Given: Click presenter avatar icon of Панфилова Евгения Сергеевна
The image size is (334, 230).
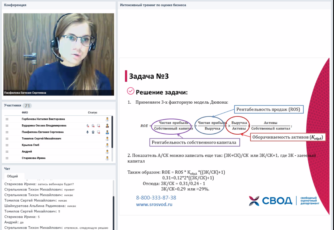Looking at the screenshot, I should [x=107, y=132].
